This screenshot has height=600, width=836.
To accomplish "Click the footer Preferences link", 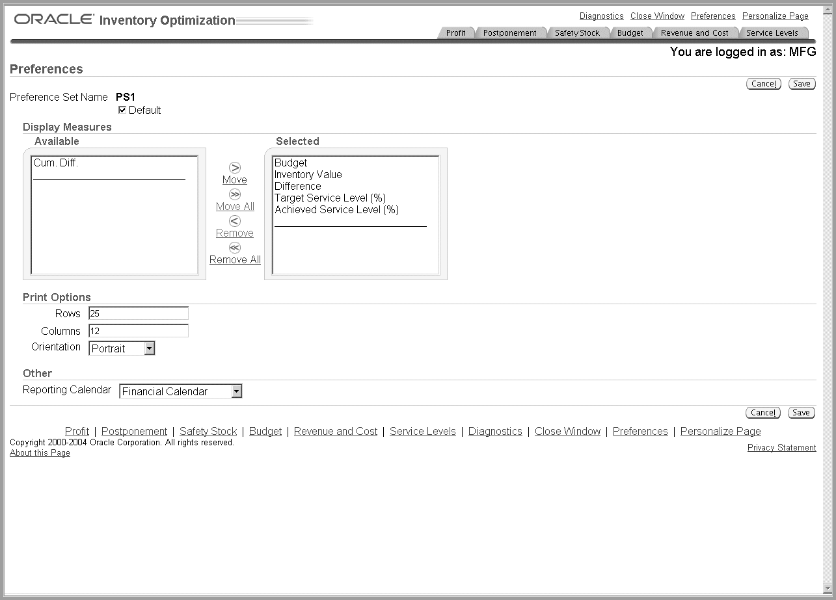I will coord(640,432).
